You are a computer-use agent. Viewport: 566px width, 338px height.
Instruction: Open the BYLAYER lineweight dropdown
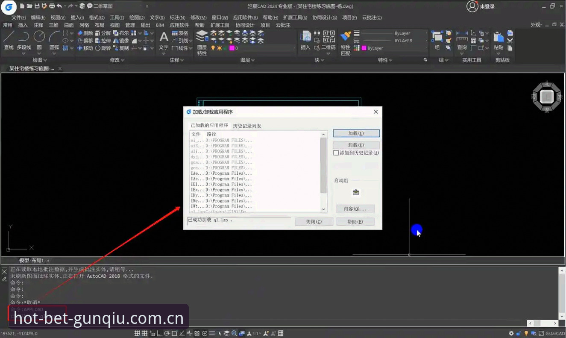tap(394, 41)
